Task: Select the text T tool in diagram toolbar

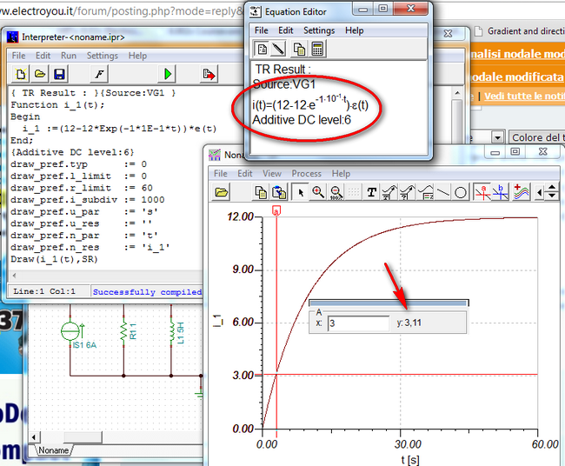Action: [x=371, y=192]
